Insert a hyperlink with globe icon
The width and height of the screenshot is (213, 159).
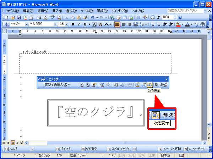112,17
